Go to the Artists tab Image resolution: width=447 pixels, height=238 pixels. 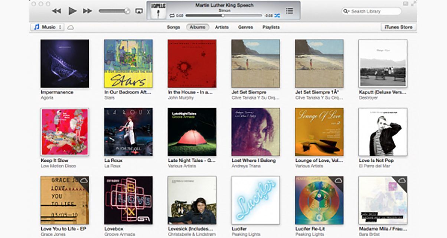[222, 27]
